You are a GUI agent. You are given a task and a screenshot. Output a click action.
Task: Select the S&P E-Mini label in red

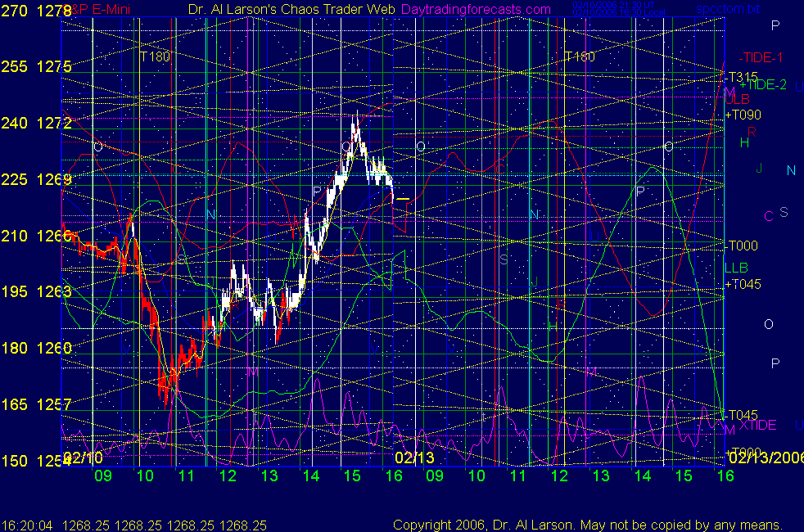point(97,9)
